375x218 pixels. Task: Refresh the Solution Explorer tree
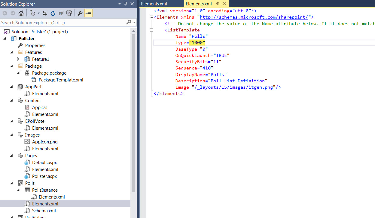53,13
